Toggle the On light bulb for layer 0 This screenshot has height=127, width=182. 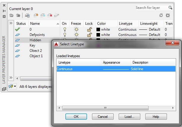[x=65, y=29]
